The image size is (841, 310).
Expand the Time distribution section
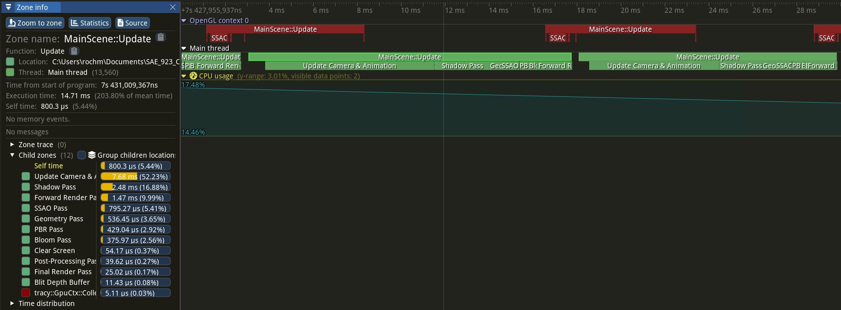[x=12, y=303]
